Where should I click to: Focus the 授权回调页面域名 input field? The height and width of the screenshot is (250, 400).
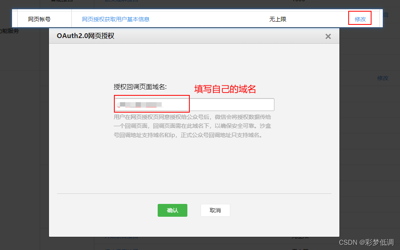194,105
